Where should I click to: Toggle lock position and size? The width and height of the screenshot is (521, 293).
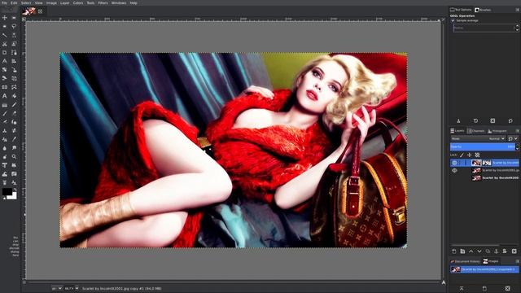(469, 155)
